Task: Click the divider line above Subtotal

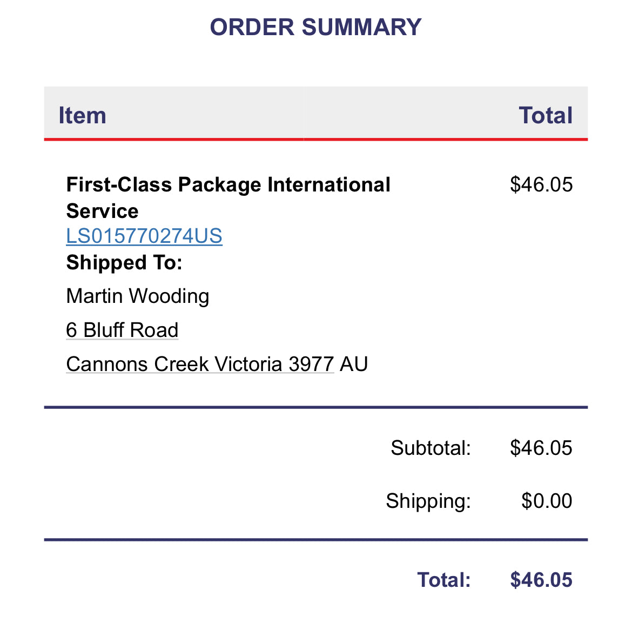Action: (316, 407)
